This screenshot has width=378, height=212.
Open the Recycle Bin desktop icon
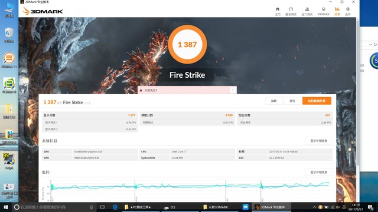[9, 35]
